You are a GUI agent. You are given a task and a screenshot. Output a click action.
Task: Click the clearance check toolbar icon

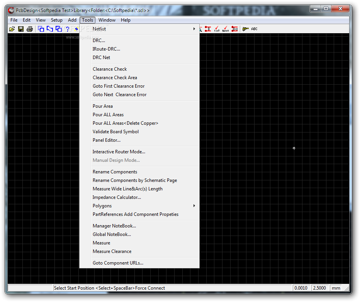pyautogui.click(x=208, y=29)
